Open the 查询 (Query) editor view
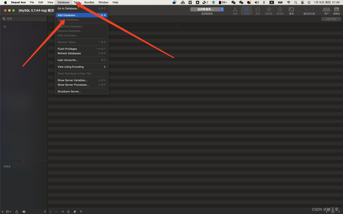The width and height of the screenshot is (343, 214). (291, 11)
